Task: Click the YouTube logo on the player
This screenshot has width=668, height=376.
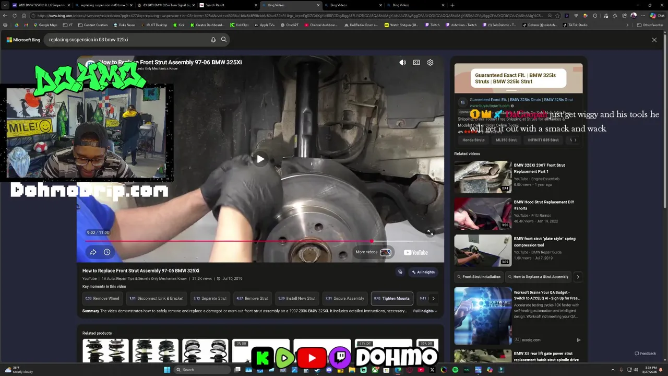Action: (416, 252)
